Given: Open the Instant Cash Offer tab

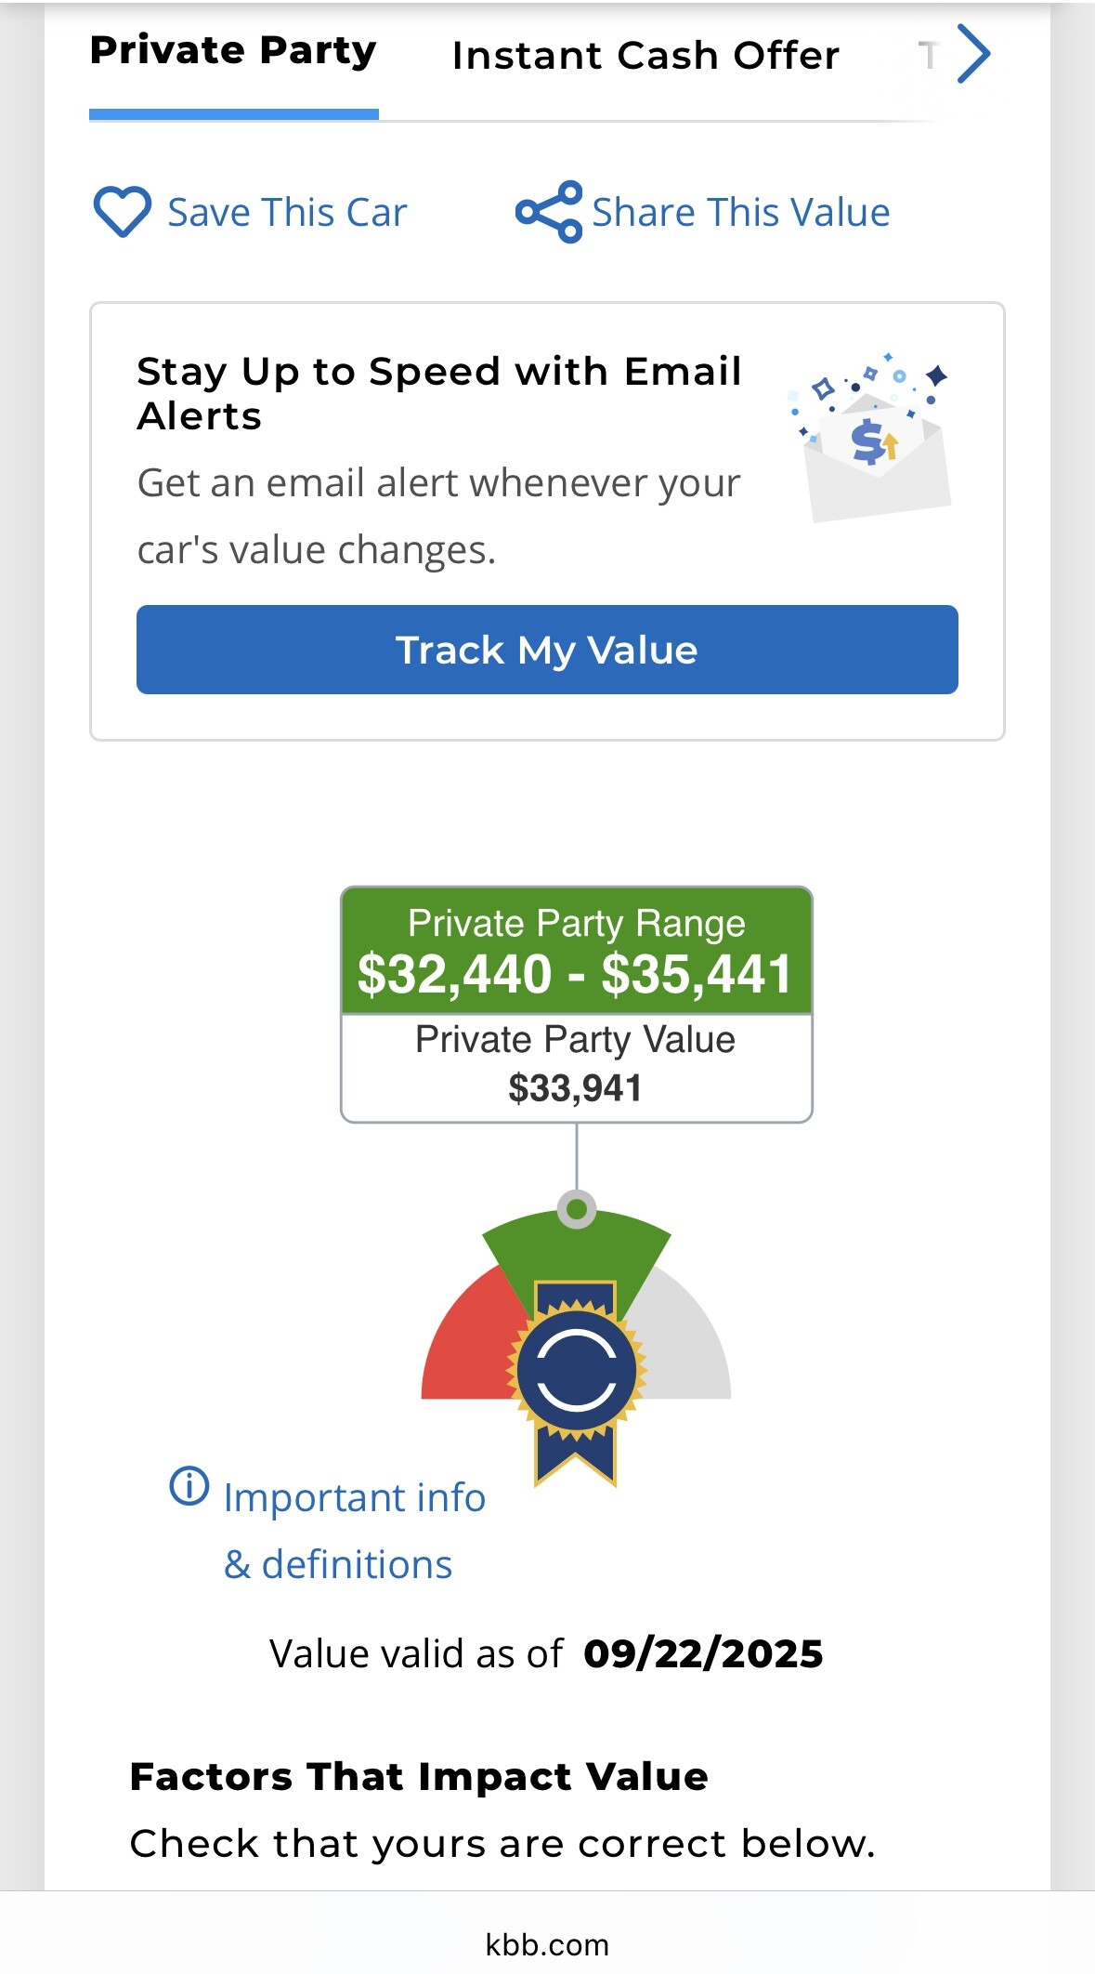Looking at the screenshot, I should [645, 56].
